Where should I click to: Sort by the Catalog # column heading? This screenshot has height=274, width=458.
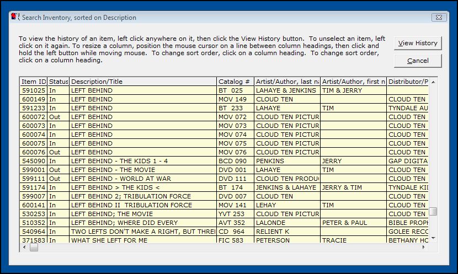(235, 82)
